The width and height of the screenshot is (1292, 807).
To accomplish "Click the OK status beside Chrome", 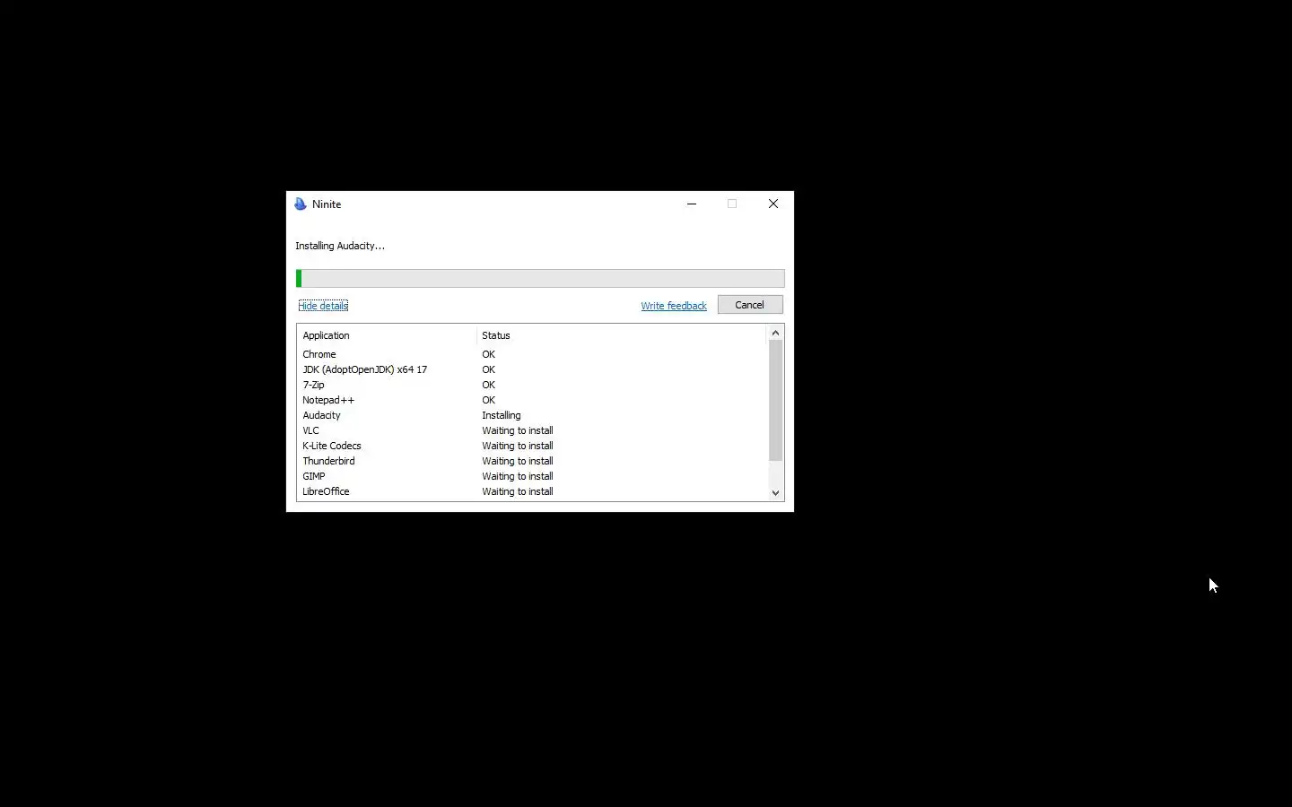I will pos(489,354).
